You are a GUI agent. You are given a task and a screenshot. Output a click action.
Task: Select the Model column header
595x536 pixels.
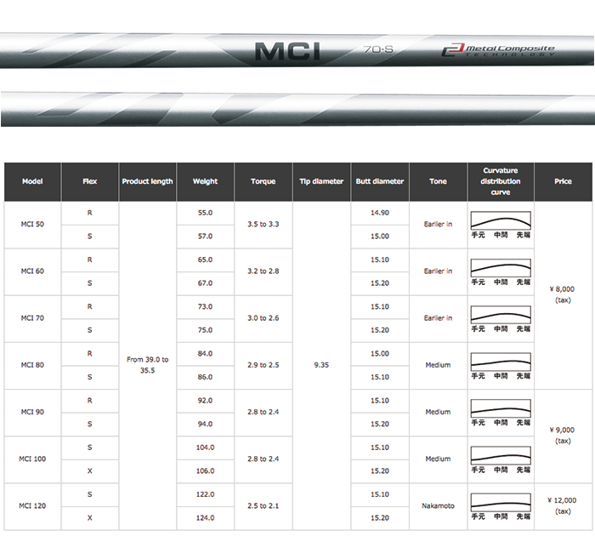32,181
